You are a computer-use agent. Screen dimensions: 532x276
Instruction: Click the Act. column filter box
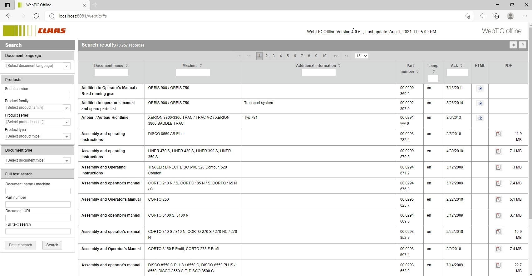pos(457,73)
